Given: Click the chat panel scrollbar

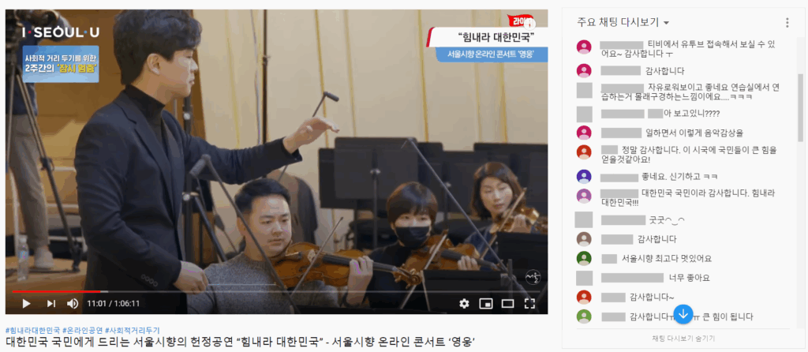Looking at the screenshot, I should 800,107.
